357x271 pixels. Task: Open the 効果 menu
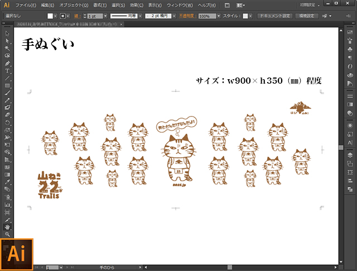[137, 5]
